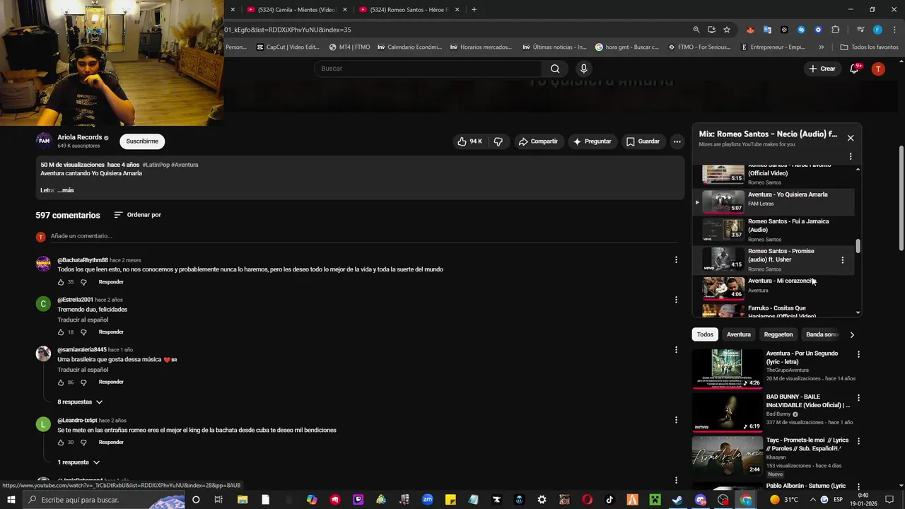905x509 pixels.
Task: Expand the 8 respuestas replies
Action: [80, 402]
